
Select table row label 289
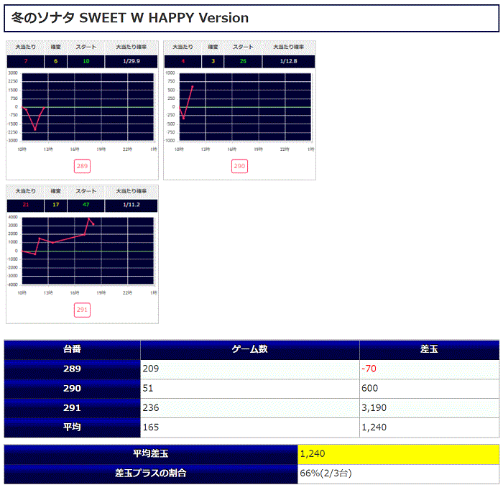click(72, 369)
